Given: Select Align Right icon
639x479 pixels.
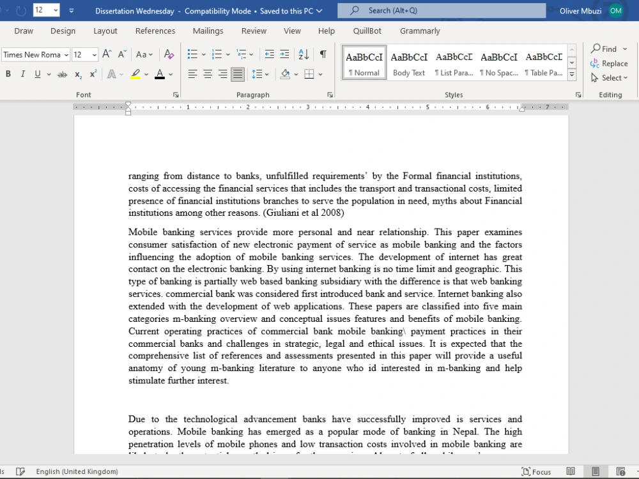Looking at the screenshot, I should point(222,74).
